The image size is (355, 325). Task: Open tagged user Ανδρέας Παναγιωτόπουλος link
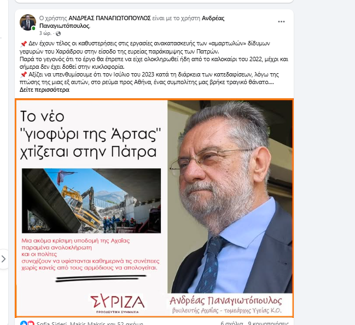pyautogui.click(x=132, y=22)
